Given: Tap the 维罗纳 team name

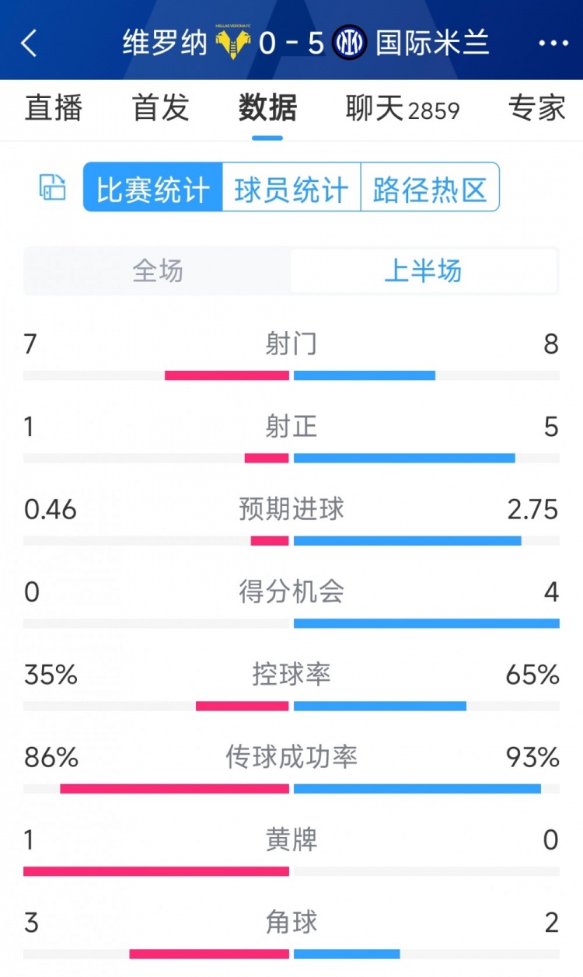Looking at the screenshot, I should 165,44.
